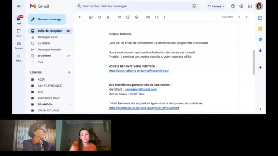Viewport: 278px width, 156px height.
Task: Go back to the inbox with the arrow
Action: [80, 17]
